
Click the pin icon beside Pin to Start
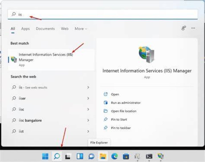(106, 120)
